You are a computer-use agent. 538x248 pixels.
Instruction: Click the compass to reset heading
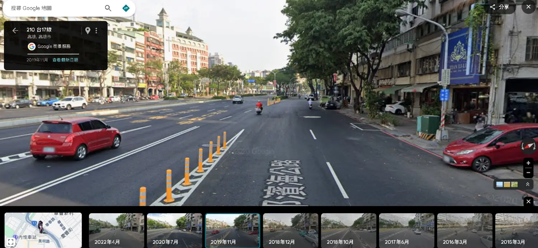(528, 146)
